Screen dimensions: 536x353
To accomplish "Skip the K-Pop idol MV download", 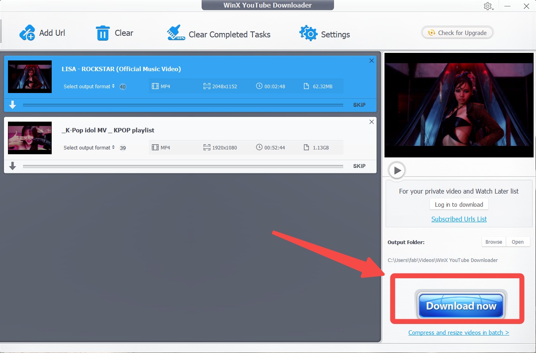I will [x=359, y=166].
